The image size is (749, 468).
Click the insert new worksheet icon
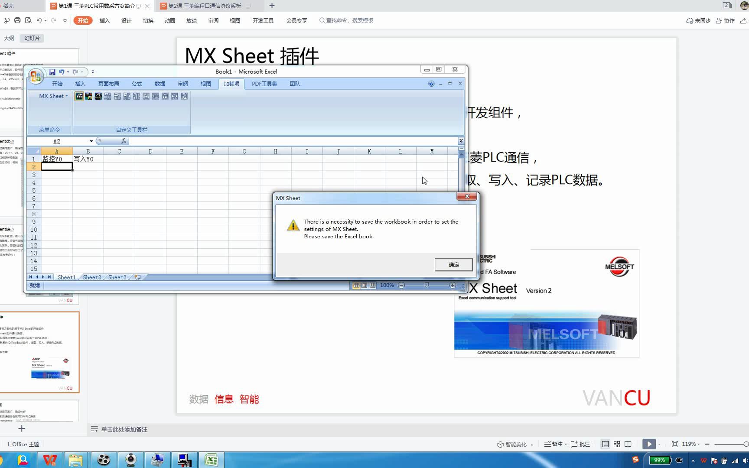tap(138, 277)
